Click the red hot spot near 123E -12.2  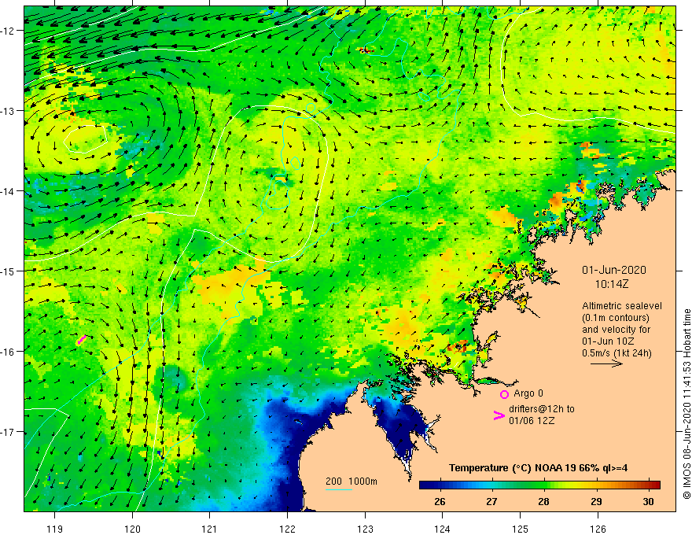tap(366, 50)
